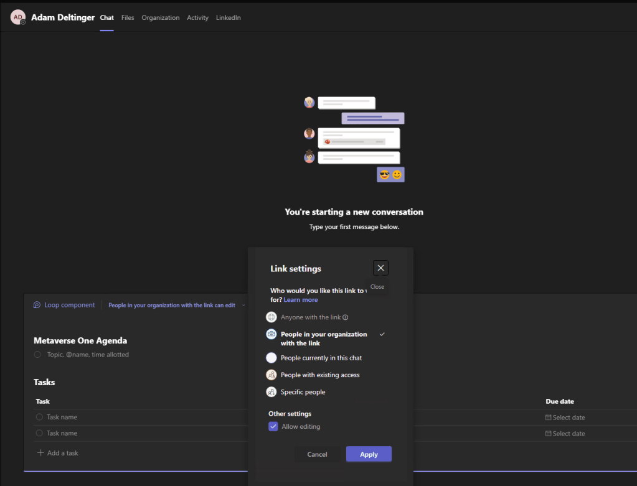Click the plus icon to add a task
This screenshot has width=637, height=486.
[x=40, y=453]
